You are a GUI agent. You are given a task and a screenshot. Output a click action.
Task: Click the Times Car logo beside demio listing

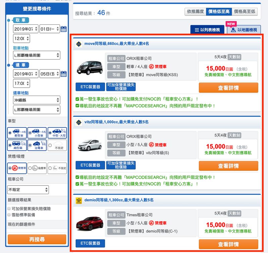[79, 201]
